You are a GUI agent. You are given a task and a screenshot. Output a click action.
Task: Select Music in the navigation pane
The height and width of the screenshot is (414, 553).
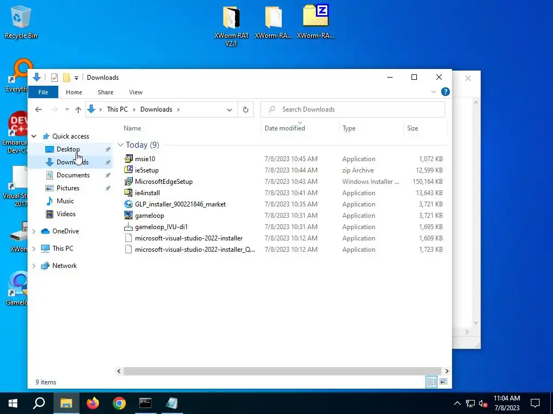click(65, 201)
